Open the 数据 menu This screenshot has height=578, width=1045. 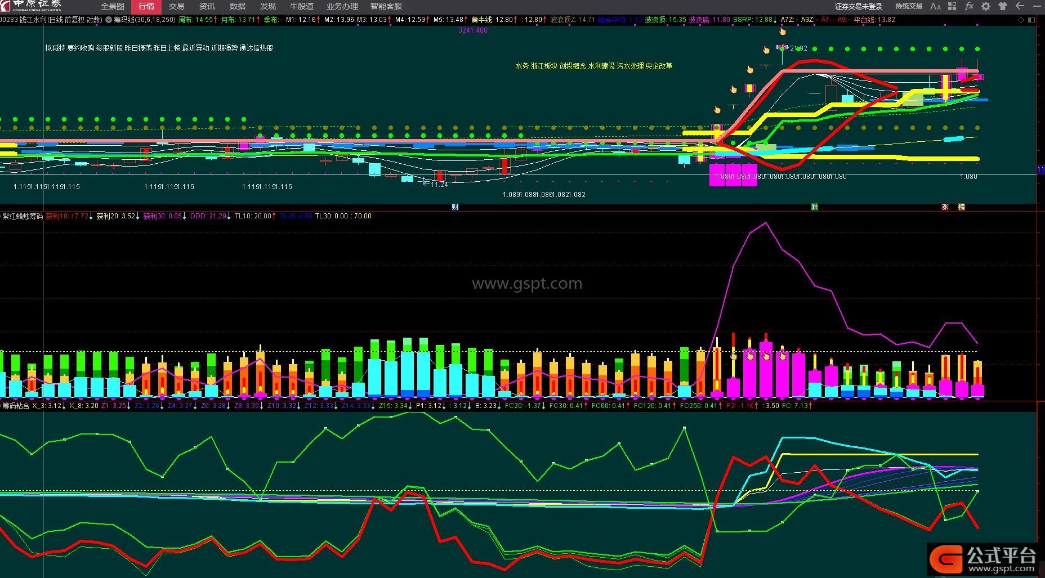(237, 6)
